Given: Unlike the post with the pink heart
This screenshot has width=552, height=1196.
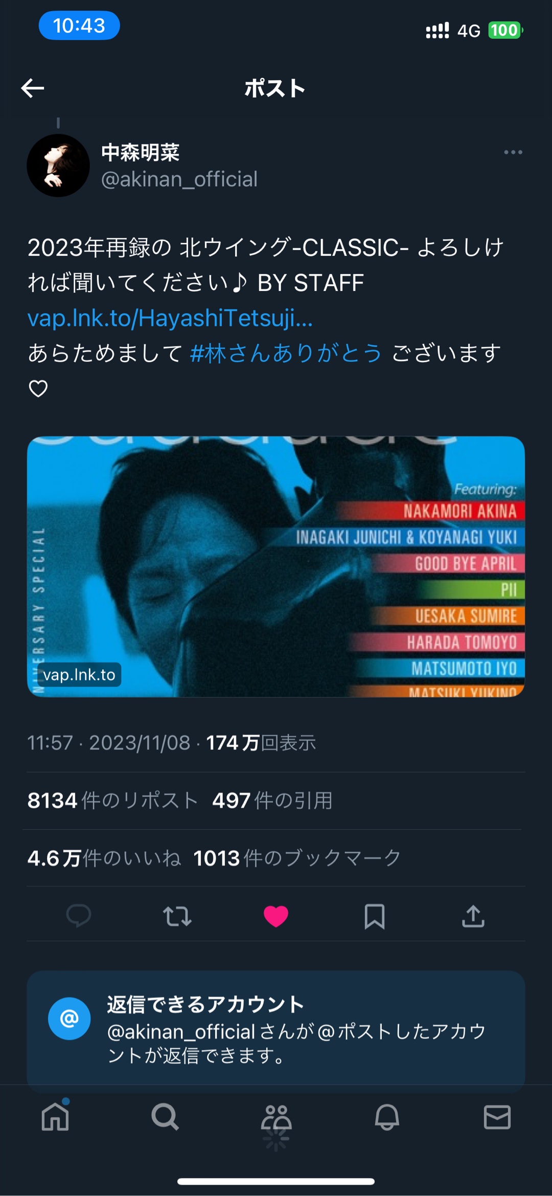Looking at the screenshot, I should [276, 916].
